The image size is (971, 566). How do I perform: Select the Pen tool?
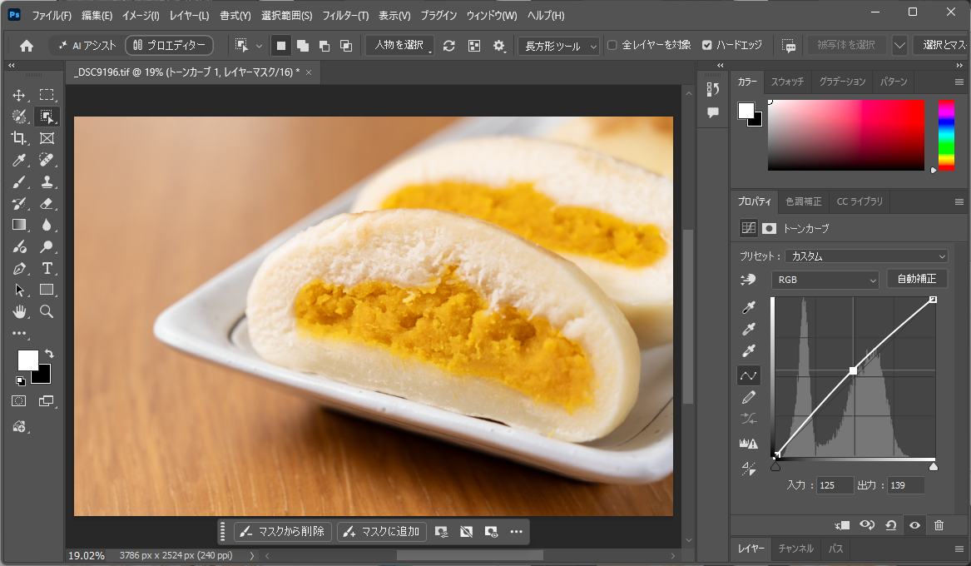coord(18,268)
